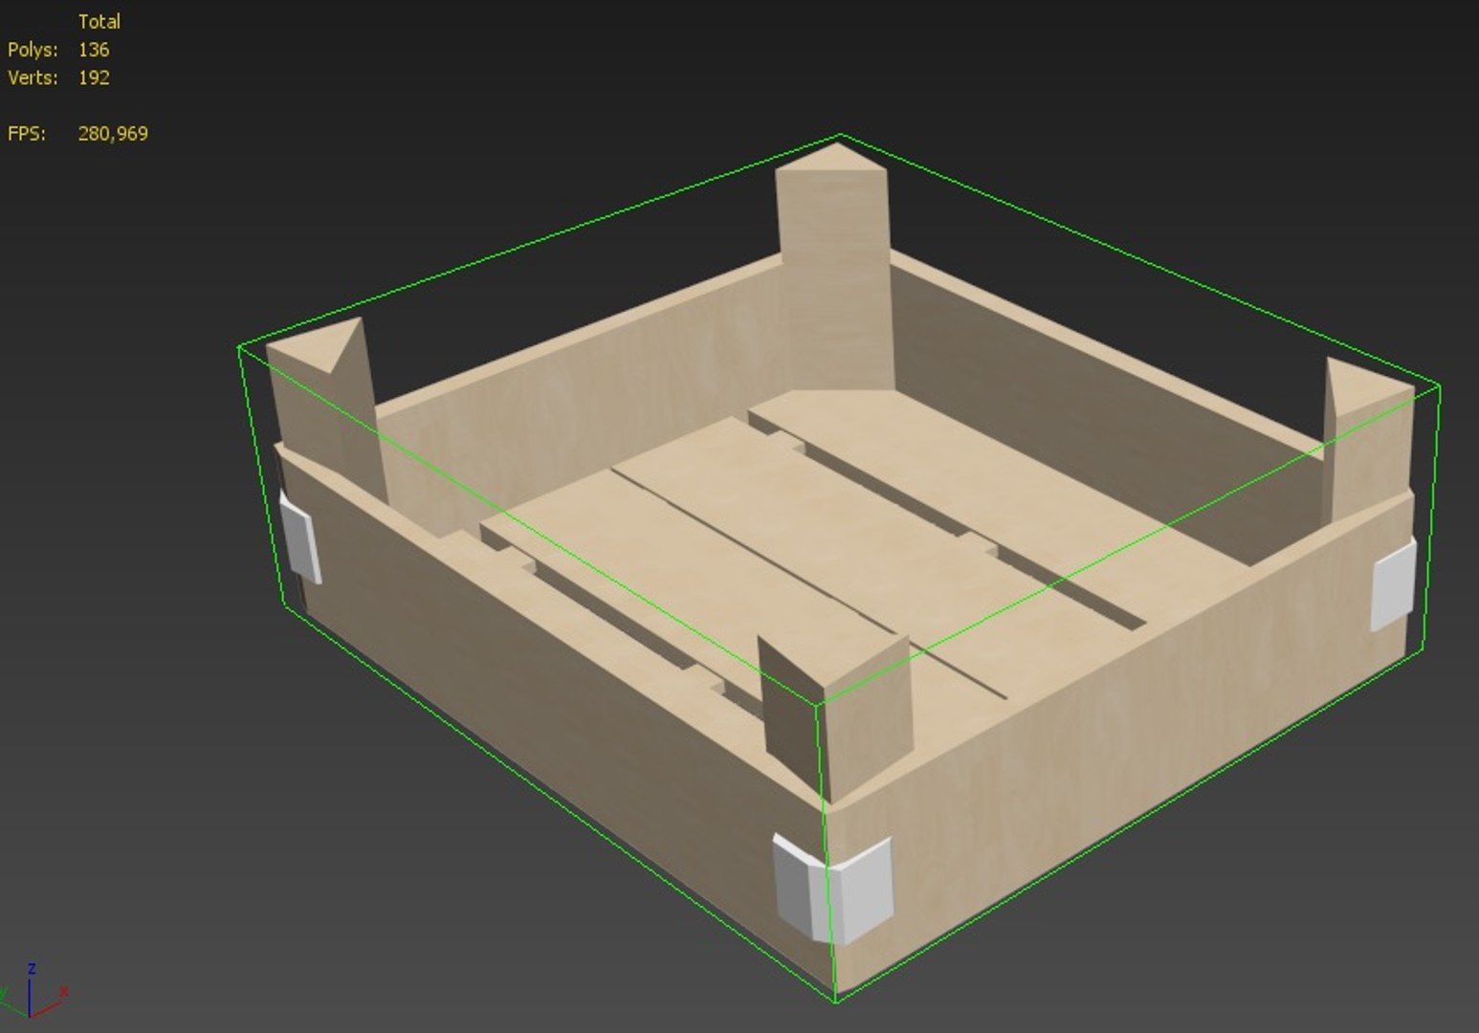Click the Polys count value 136
Viewport: 1479px width, 1033px height.
(94, 50)
